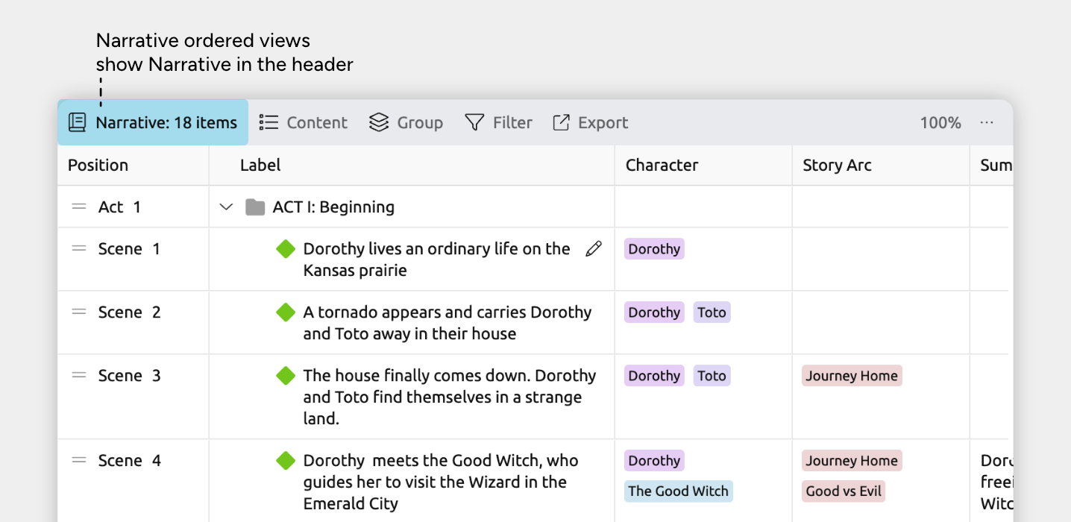Select the Scene 1 position cell
This screenshot has height=522, width=1071.
coord(134,260)
